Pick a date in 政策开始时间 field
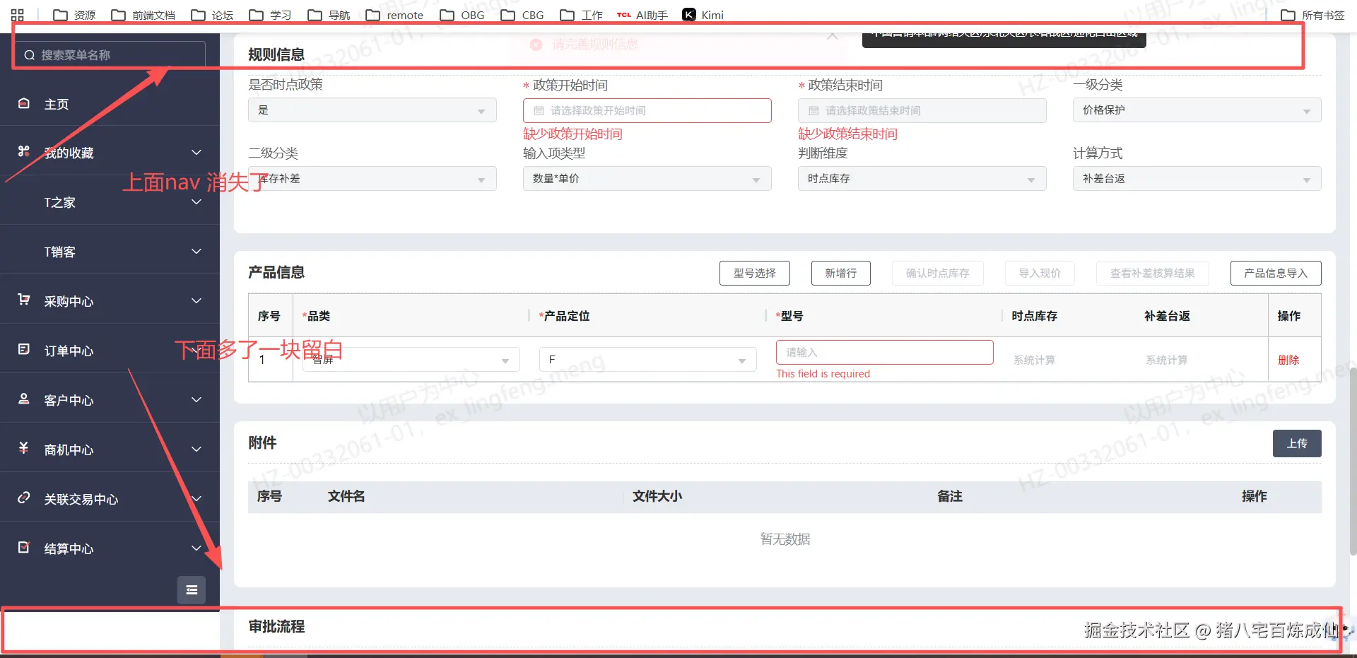Screen dimensions: 1357x658 pyautogui.click(x=647, y=110)
